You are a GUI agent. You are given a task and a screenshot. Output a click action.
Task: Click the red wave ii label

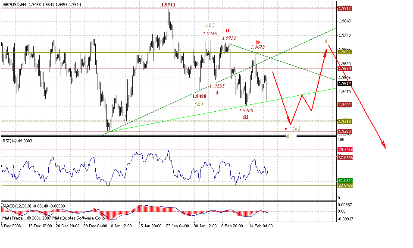pyautogui.click(x=227, y=31)
